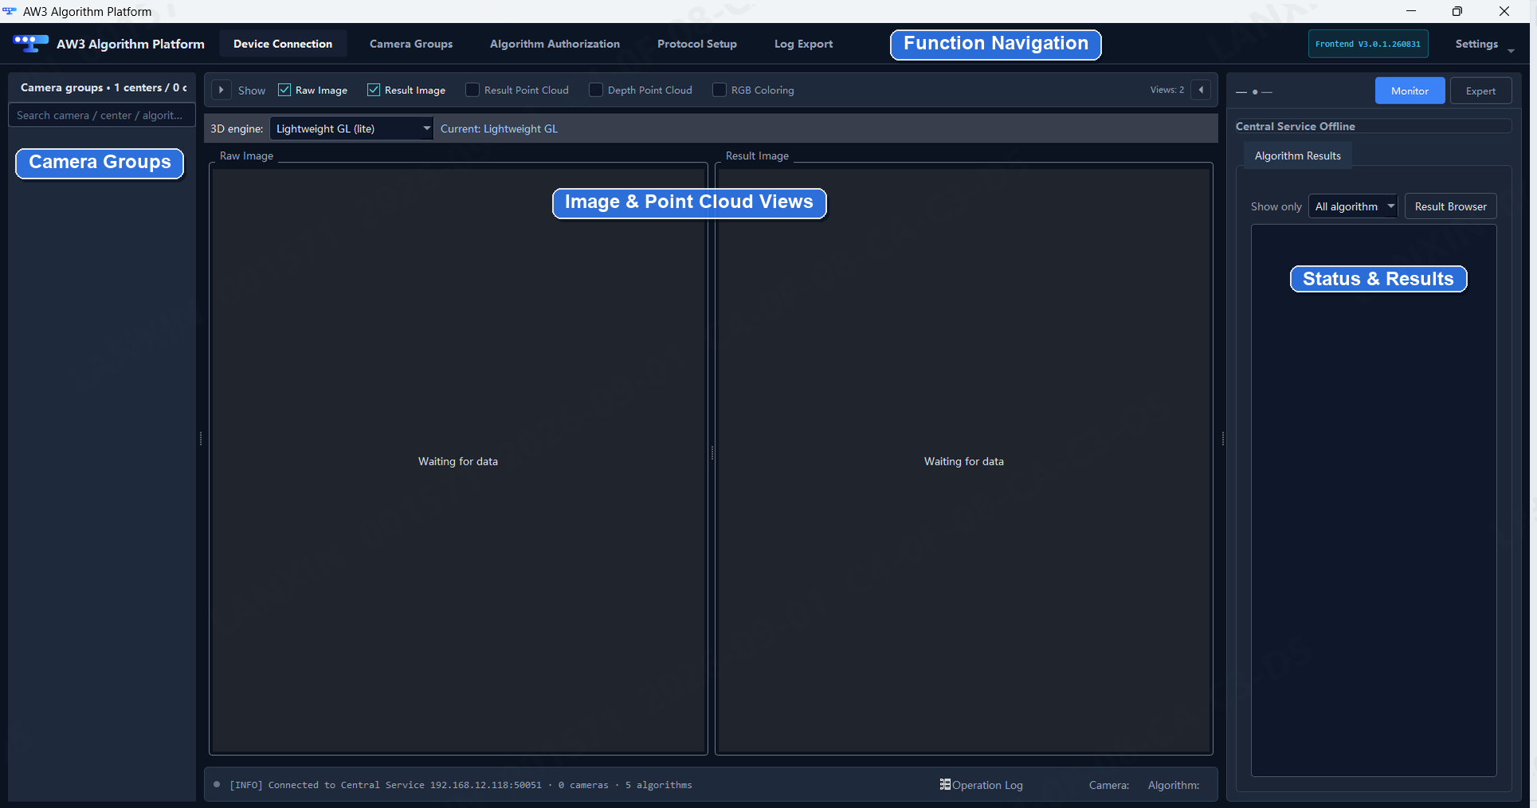Click the connection status dot before [INFO]

pyautogui.click(x=217, y=784)
